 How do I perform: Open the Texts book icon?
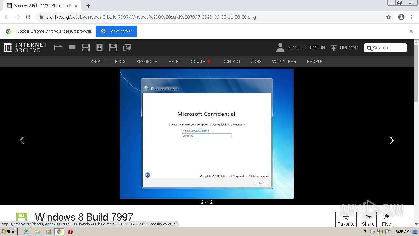[72, 48]
